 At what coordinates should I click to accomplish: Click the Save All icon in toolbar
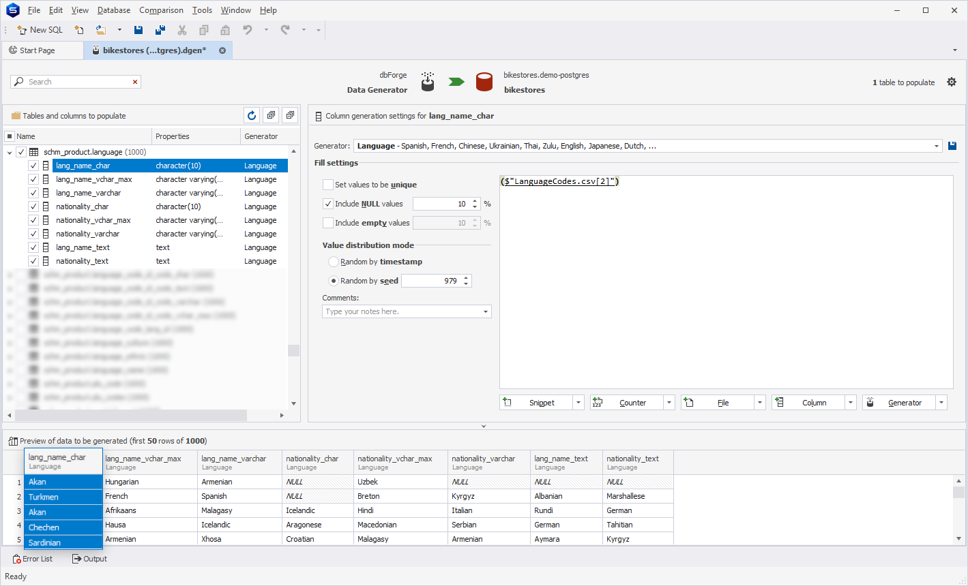[x=160, y=30]
